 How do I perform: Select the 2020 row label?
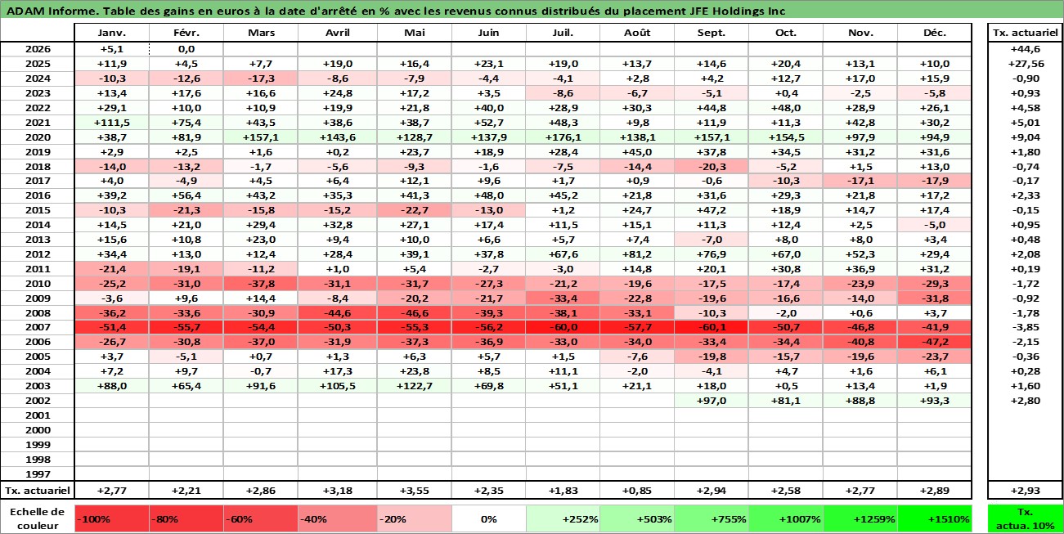(x=37, y=137)
